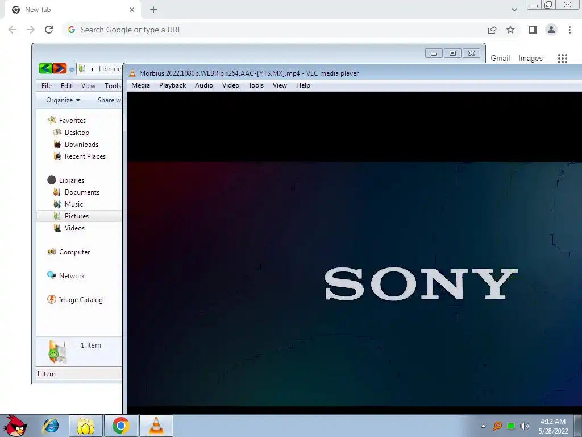The image size is (582, 437).
Task: Open the Chrome three-dot menu
Action: pyautogui.click(x=569, y=30)
